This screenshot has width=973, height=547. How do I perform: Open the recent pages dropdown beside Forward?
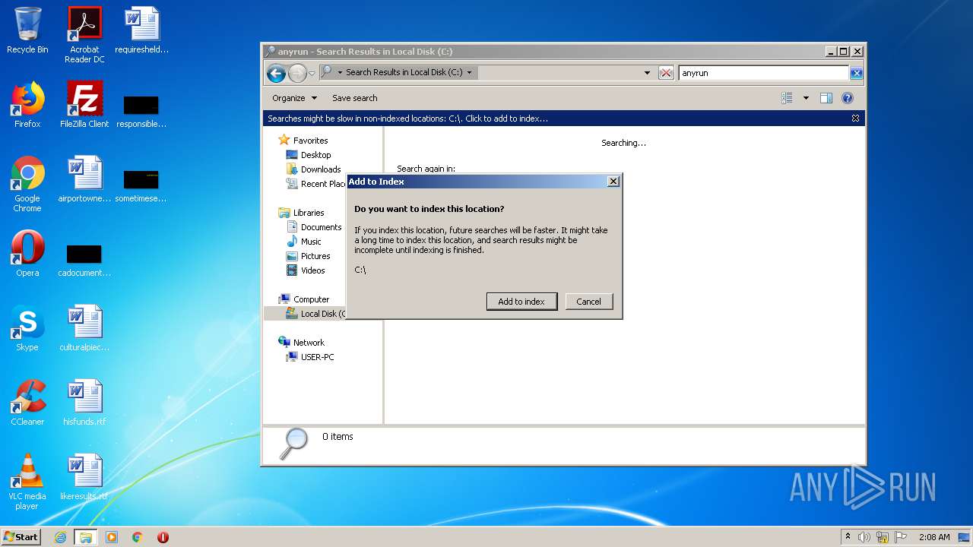pyautogui.click(x=312, y=74)
